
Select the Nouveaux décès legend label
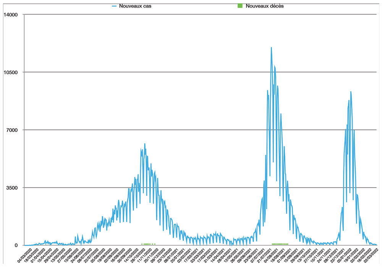pos(264,6)
